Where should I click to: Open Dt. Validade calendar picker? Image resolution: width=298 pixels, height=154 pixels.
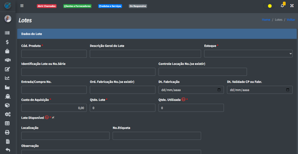(x=288, y=90)
